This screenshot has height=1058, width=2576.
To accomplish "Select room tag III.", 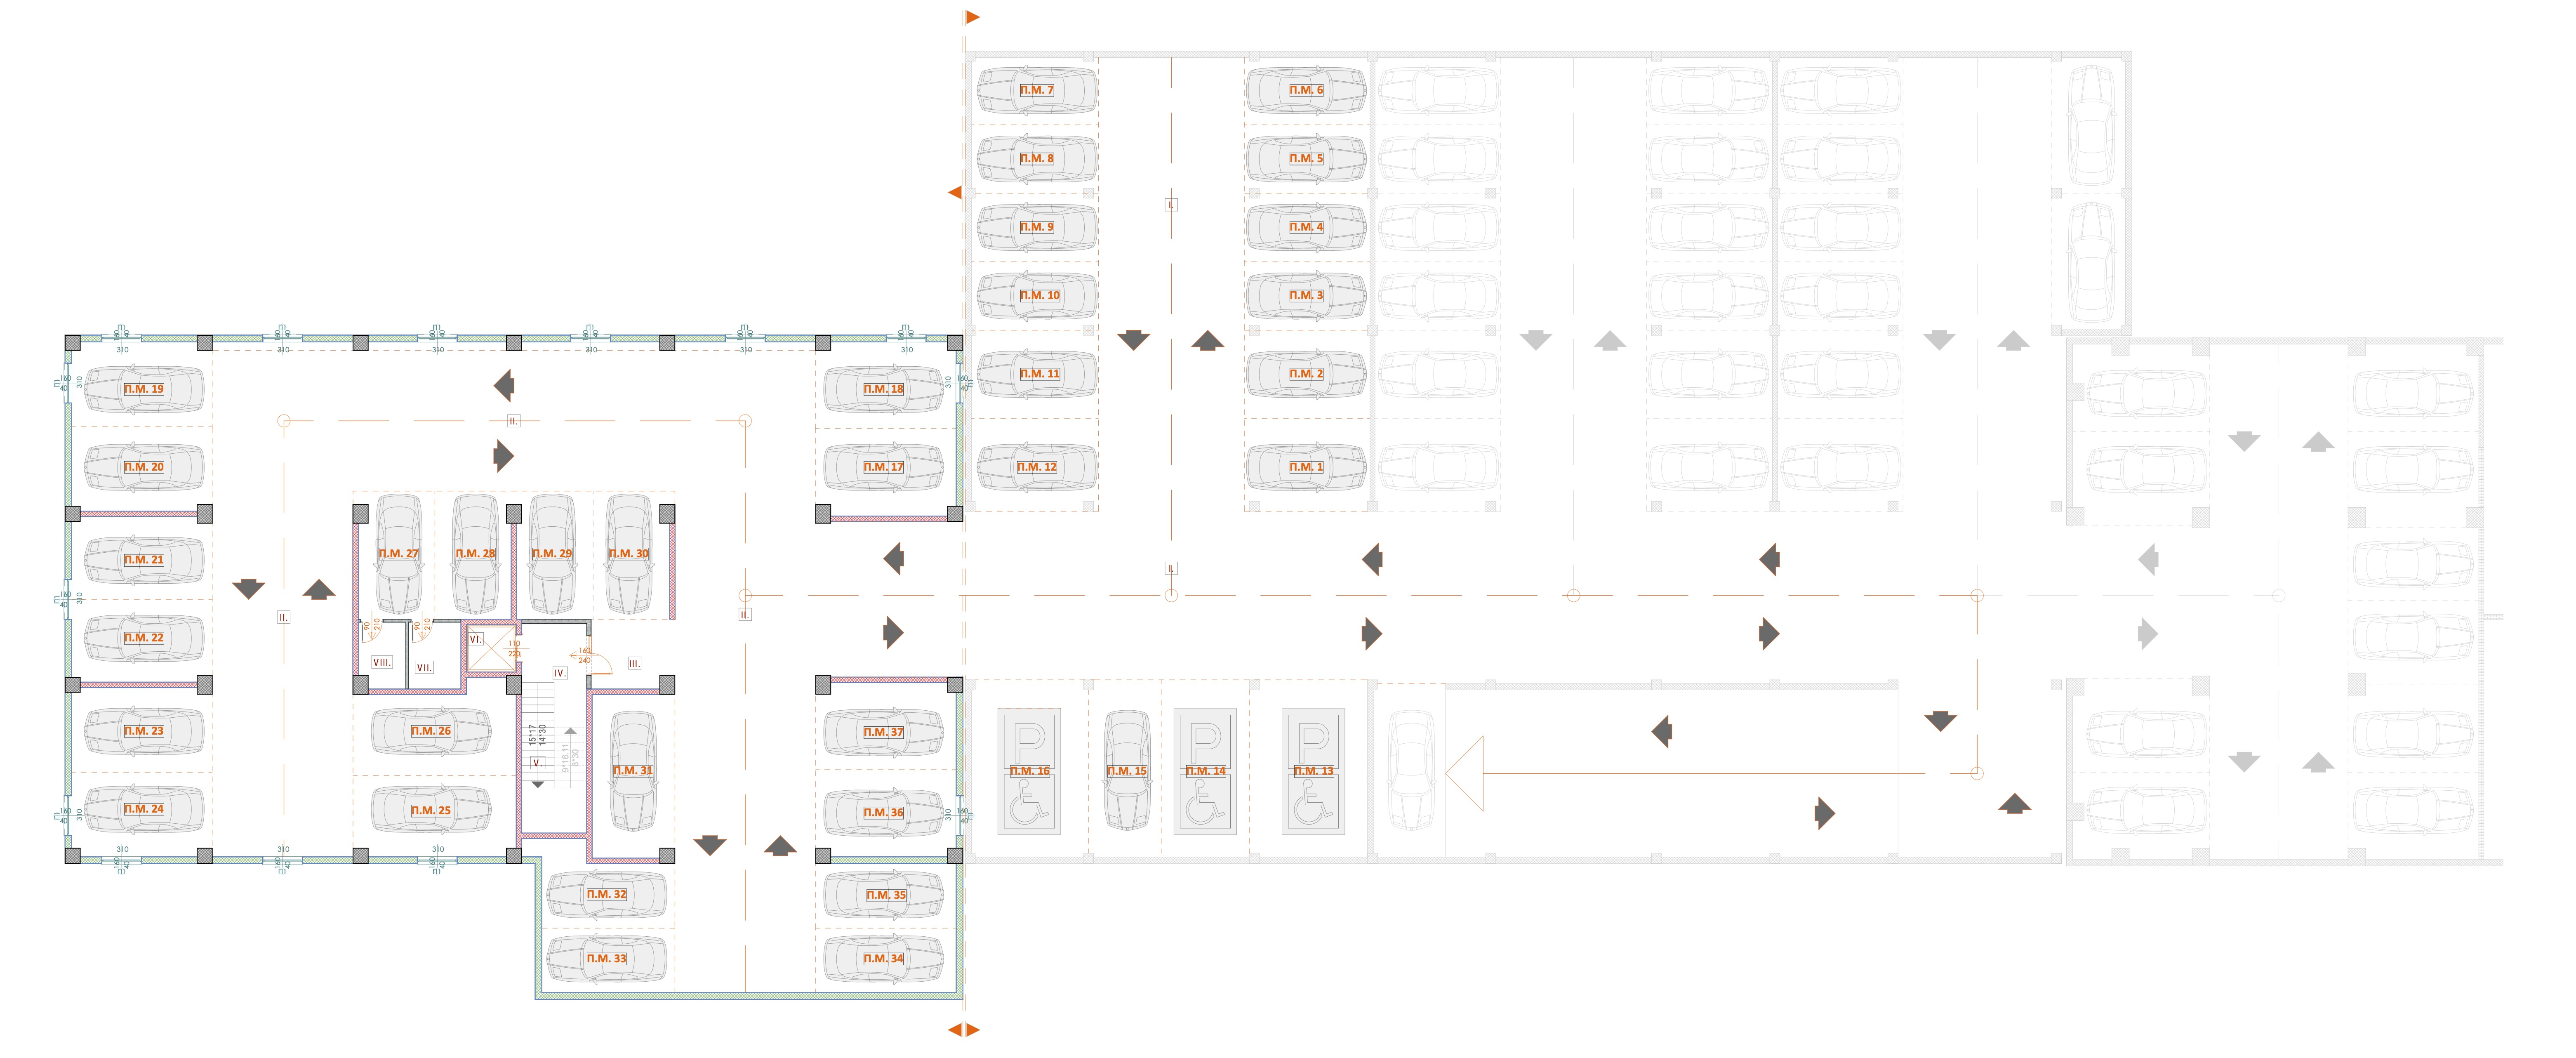I will click(x=634, y=663).
